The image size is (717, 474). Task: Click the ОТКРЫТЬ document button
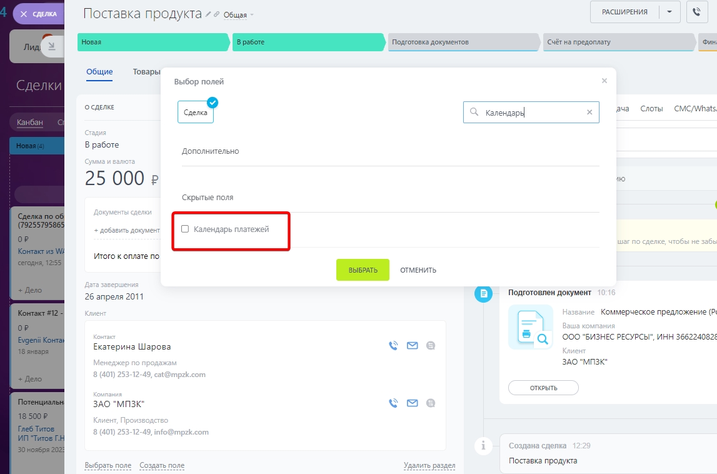(543, 388)
